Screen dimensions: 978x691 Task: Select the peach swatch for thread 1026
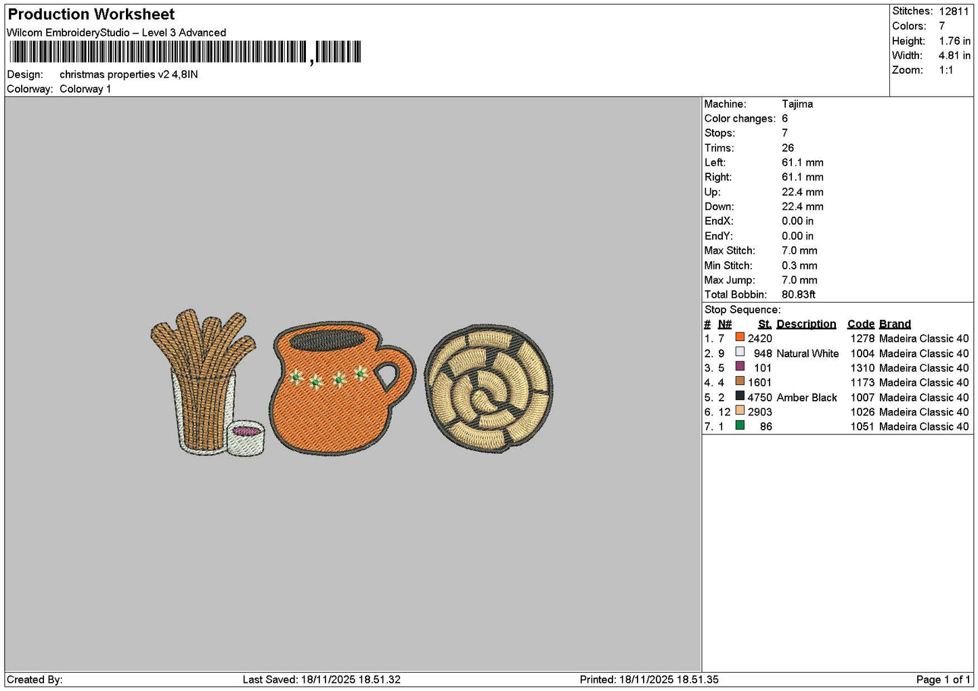click(x=740, y=410)
